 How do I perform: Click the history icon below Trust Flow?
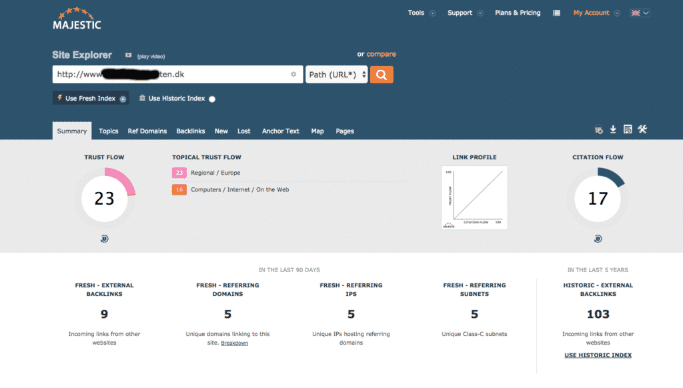point(105,239)
